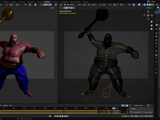
Task: Collapse the Action panel
Action: [131, 109]
